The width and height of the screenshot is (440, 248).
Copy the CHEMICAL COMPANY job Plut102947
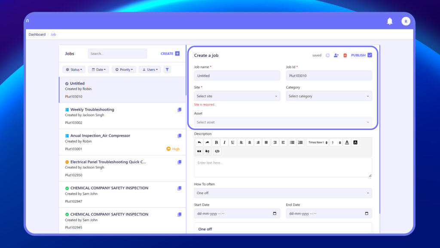[179, 189]
